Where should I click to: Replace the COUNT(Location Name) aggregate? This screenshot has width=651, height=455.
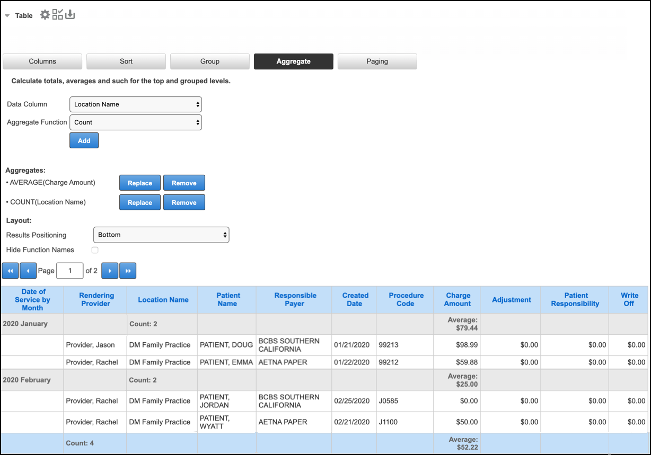click(x=140, y=202)
